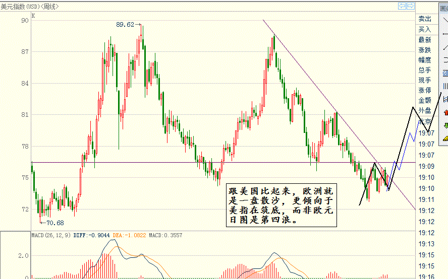Click the 幅度 label
Image resolution: width=448 pixels, height=279 pixels.
pos(425,60)
